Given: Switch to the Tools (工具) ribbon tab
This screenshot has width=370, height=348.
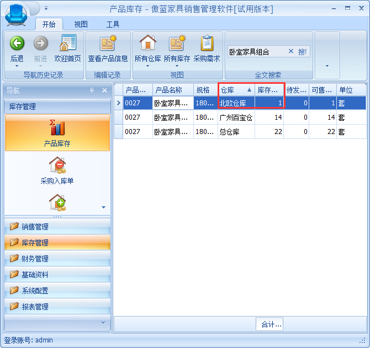Looking at the screenshot, I should point(113,24).
